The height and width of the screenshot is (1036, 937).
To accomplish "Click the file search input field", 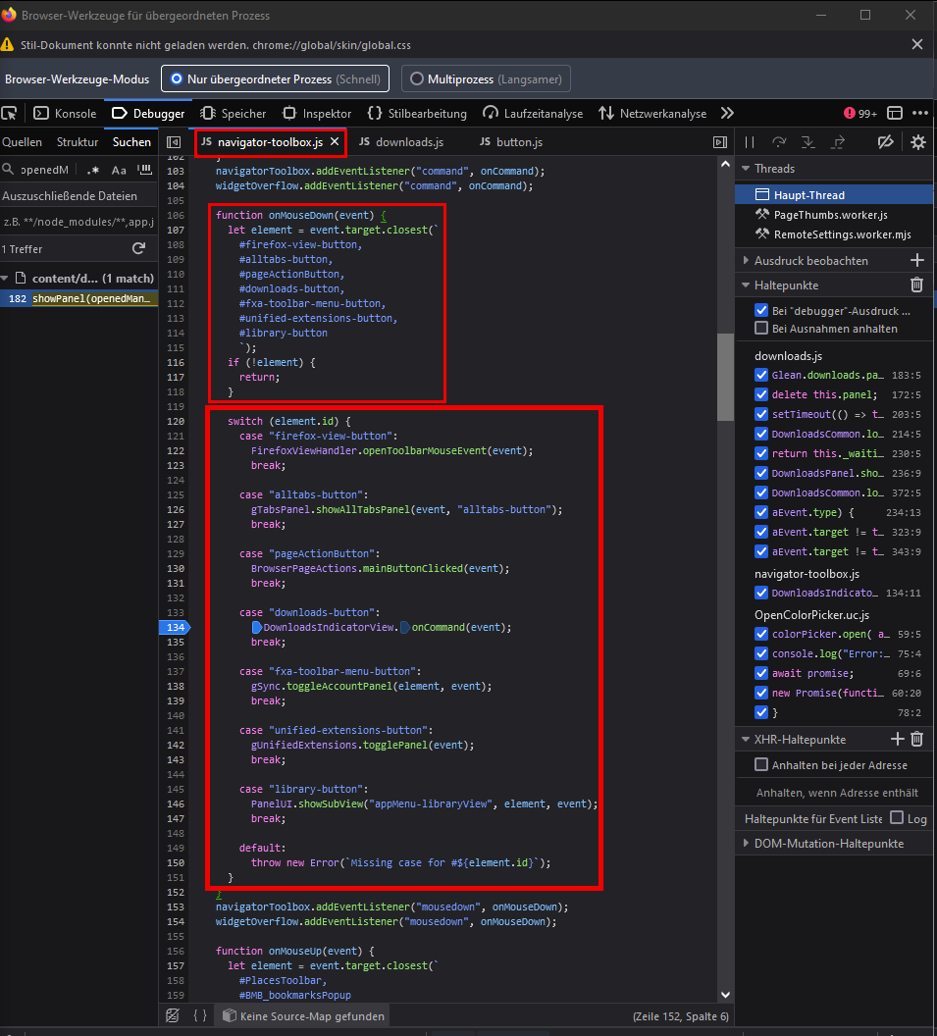I will tap(43, 170).
